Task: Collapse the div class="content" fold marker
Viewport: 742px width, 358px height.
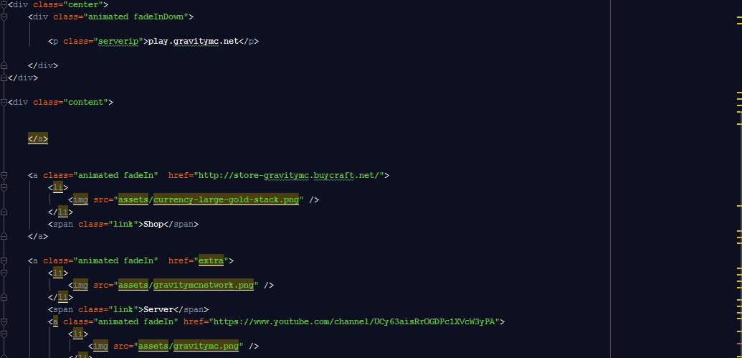Action: (4, 103)
